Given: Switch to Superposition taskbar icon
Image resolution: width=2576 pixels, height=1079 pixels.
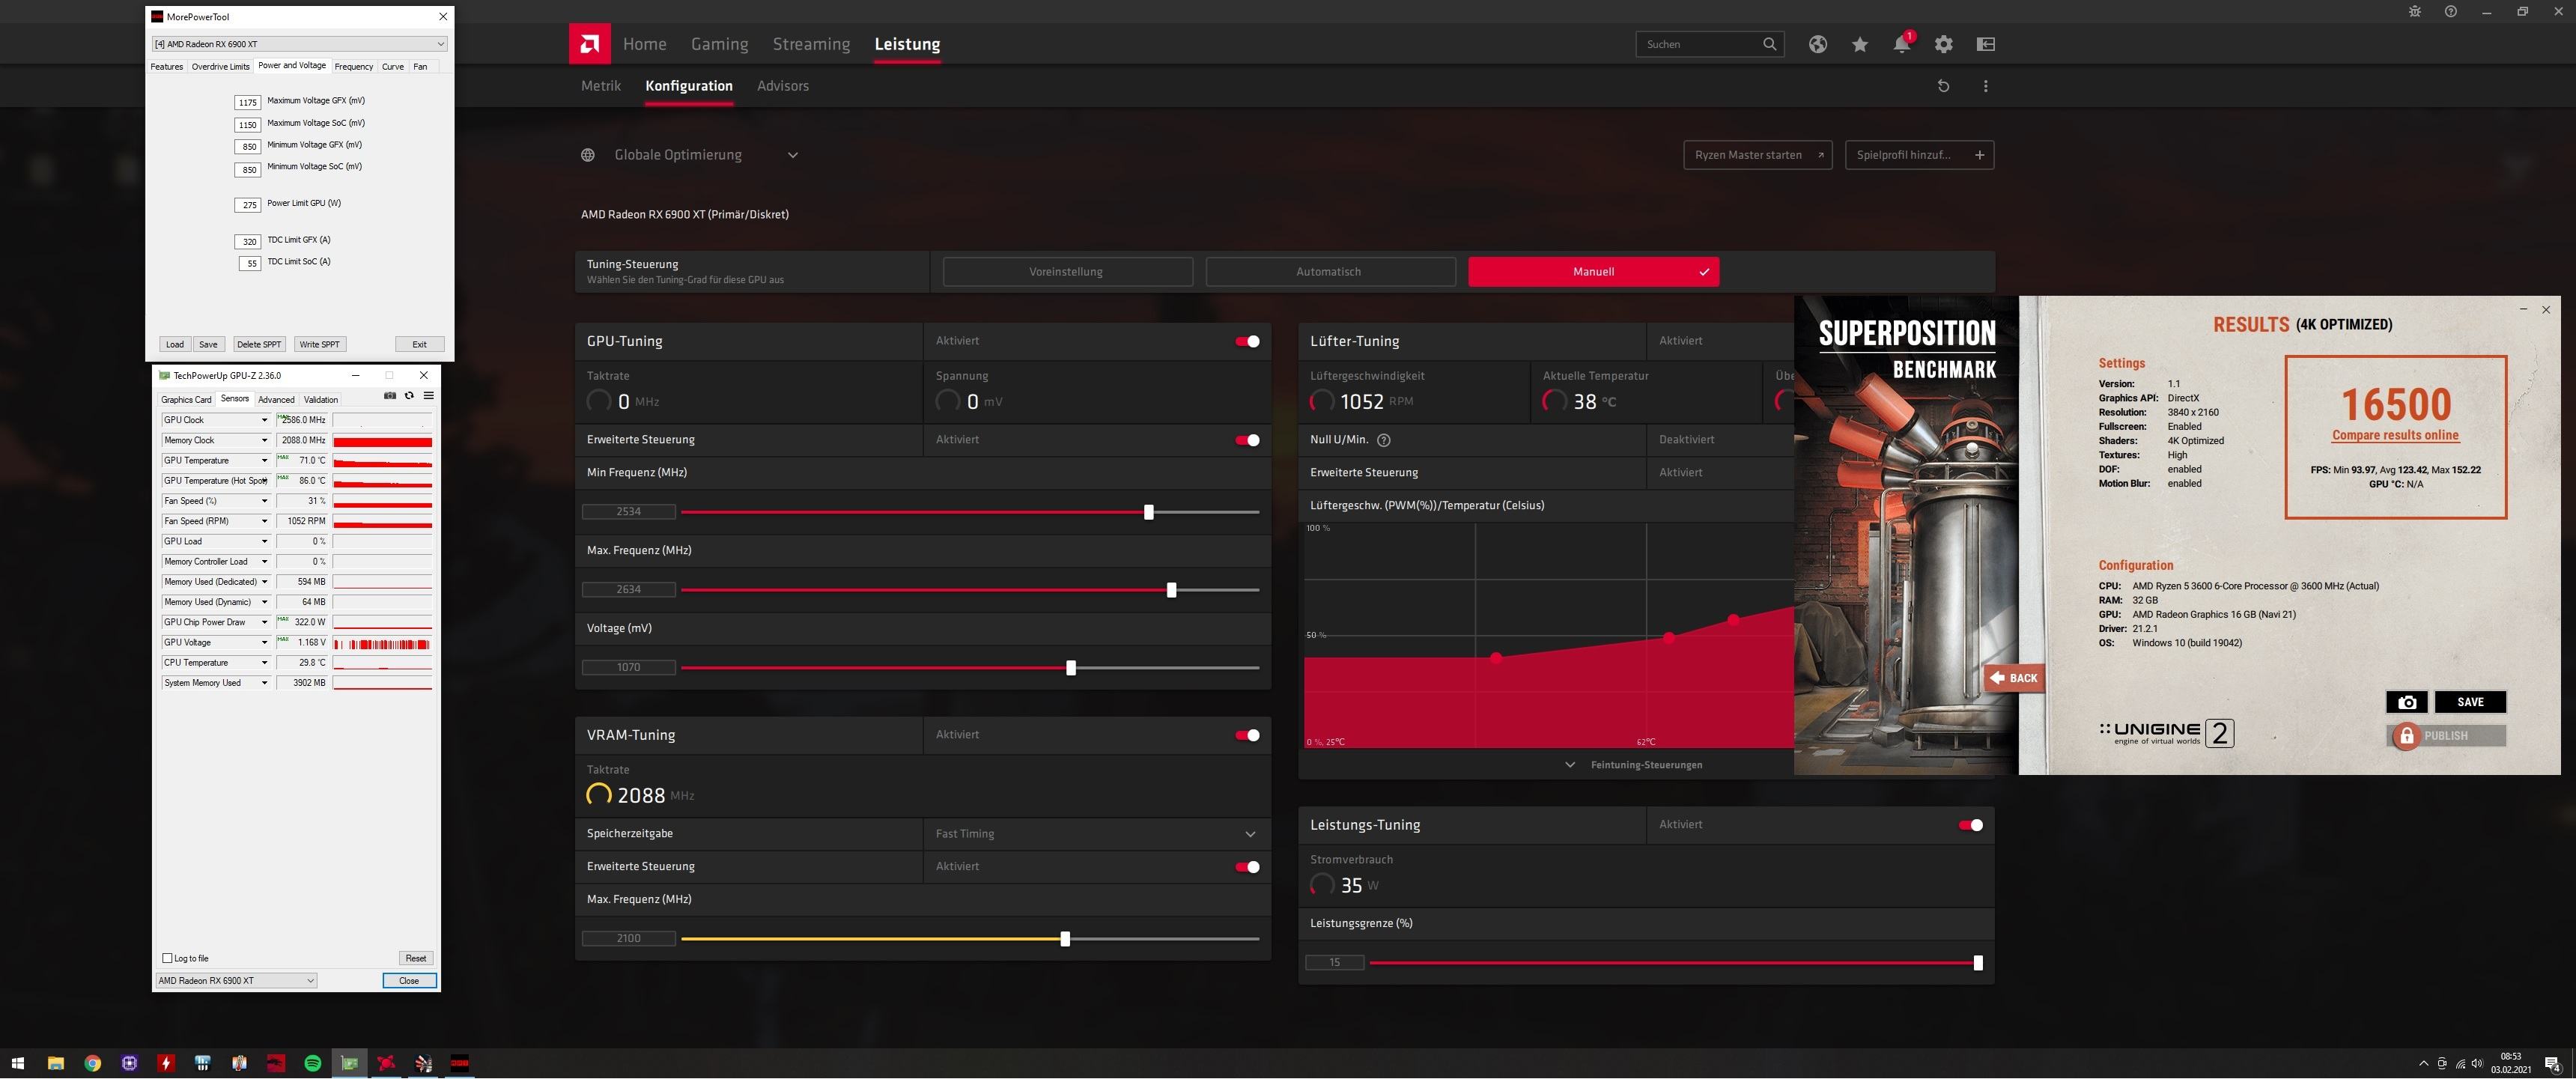Looking at the screenshot, I should coord(423,1063).
